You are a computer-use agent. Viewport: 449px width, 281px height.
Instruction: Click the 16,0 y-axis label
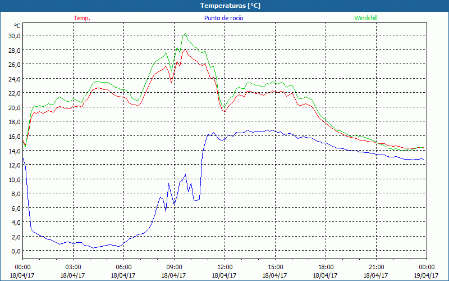tap(15, 136)
